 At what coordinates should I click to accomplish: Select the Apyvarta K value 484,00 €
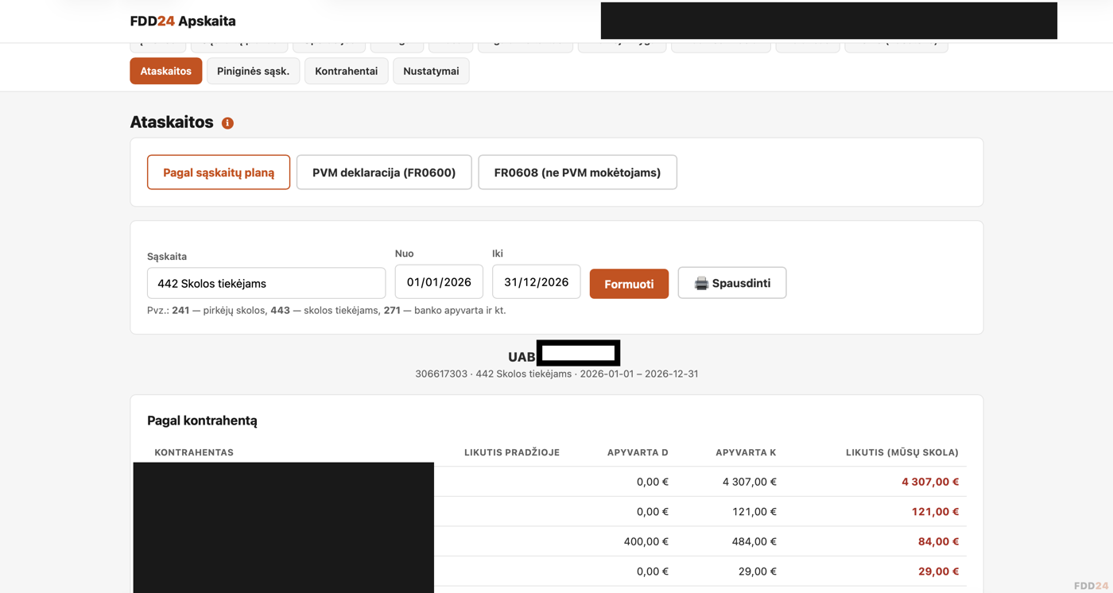754,541
